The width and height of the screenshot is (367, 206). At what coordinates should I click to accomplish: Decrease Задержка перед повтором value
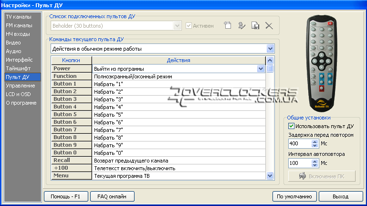point(315,145)
